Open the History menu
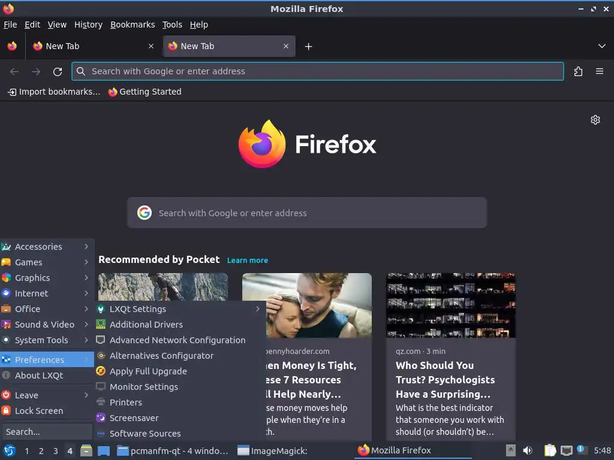614x460 pixels. [88, 25]
